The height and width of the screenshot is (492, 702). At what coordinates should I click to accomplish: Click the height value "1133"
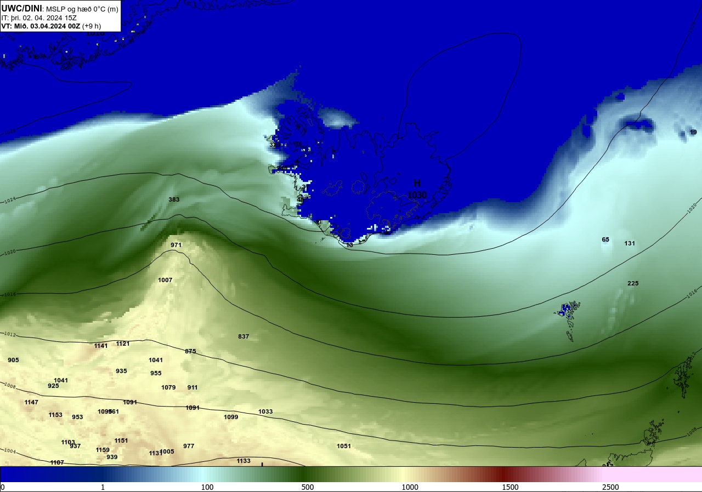pos(244,461)
